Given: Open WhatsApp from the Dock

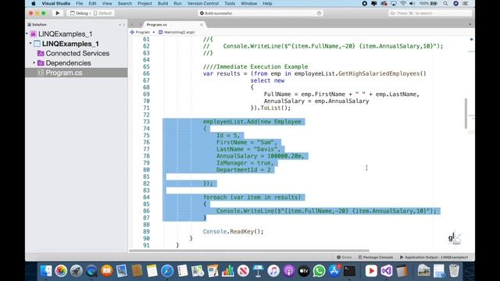Looking at the screenshot, I should [319, 271].
